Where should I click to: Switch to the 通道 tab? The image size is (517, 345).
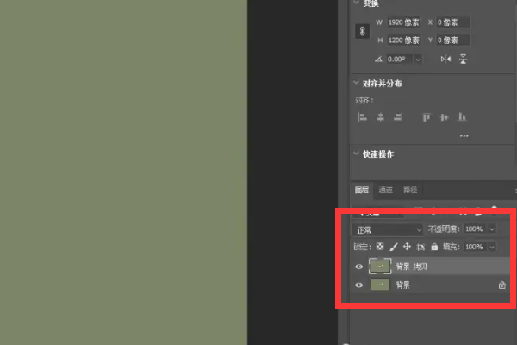(x=386, y=190)
